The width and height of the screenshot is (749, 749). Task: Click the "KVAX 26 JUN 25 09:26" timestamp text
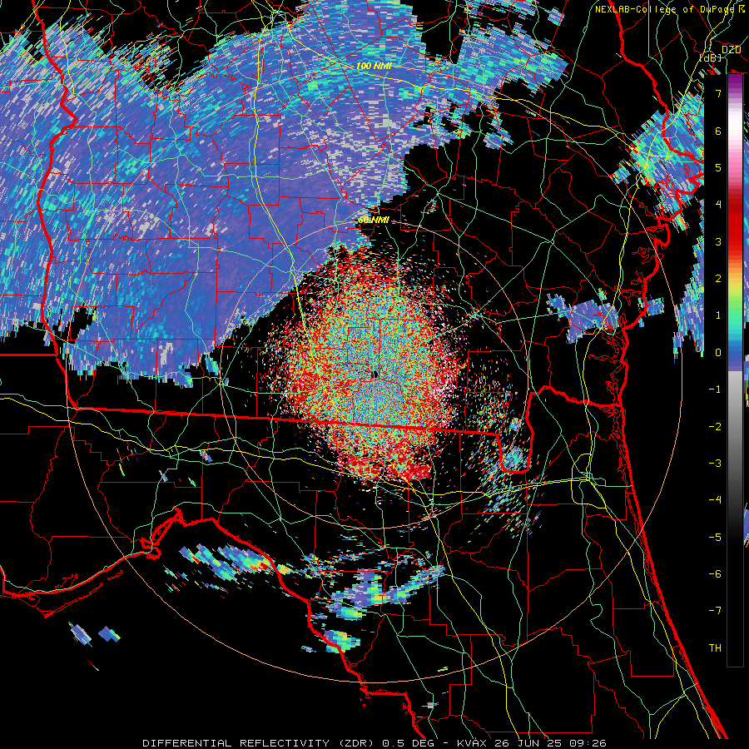(x=532, y=743)
